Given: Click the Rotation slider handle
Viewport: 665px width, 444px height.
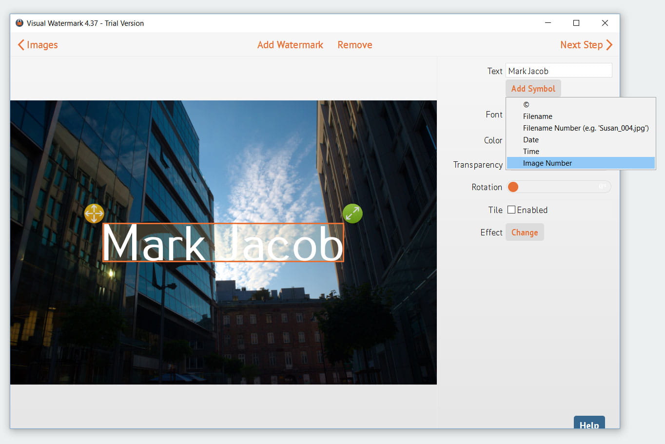Looking at the screenshot, I should click(x=513, y=187).
